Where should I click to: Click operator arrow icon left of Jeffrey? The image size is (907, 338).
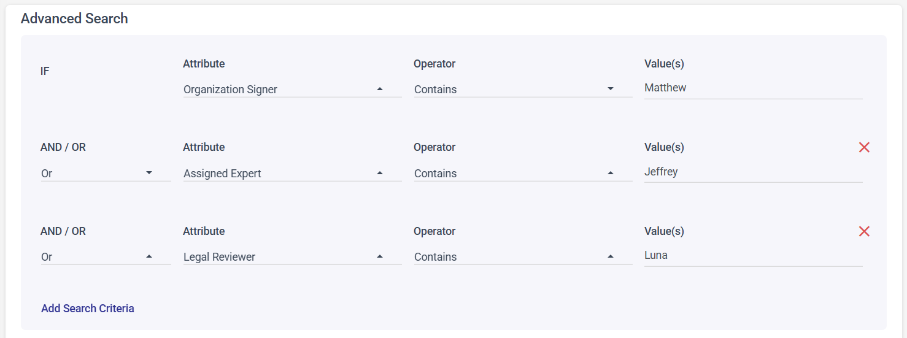pos(611,173)
